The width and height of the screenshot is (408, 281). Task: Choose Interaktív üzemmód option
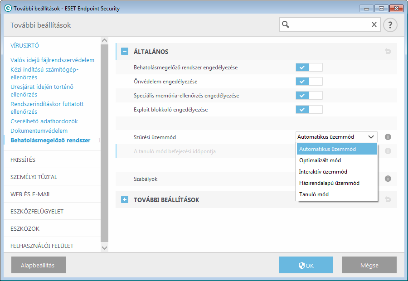click(x=337, y=172)
